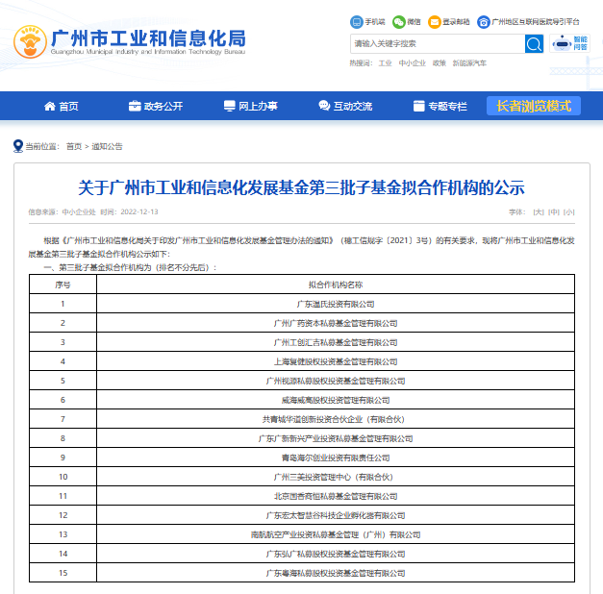Click the cell 广州工创汇吉私募基金管理有限公司
Viewport: 603px width, 594px height.
336,342
